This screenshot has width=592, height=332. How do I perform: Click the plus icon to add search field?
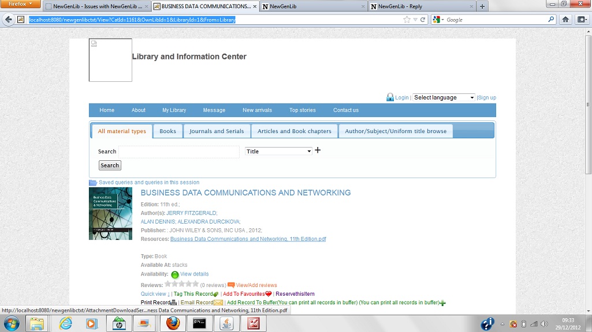point(318,150)
